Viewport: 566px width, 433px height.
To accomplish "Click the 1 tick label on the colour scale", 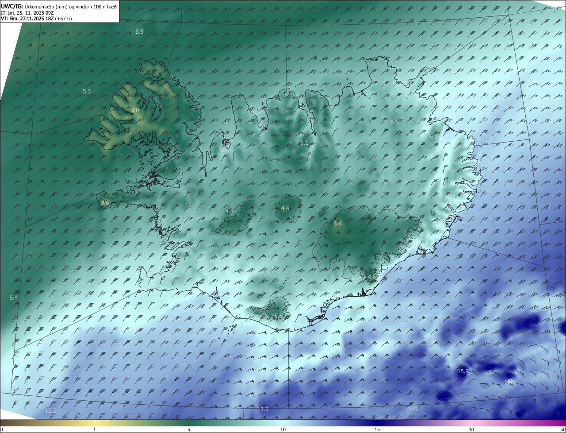I will click(x=95, y=430).
